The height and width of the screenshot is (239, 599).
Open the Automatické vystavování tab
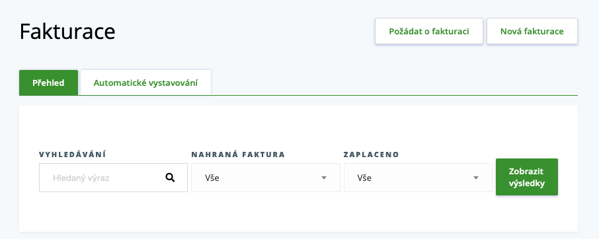[145, 83]
